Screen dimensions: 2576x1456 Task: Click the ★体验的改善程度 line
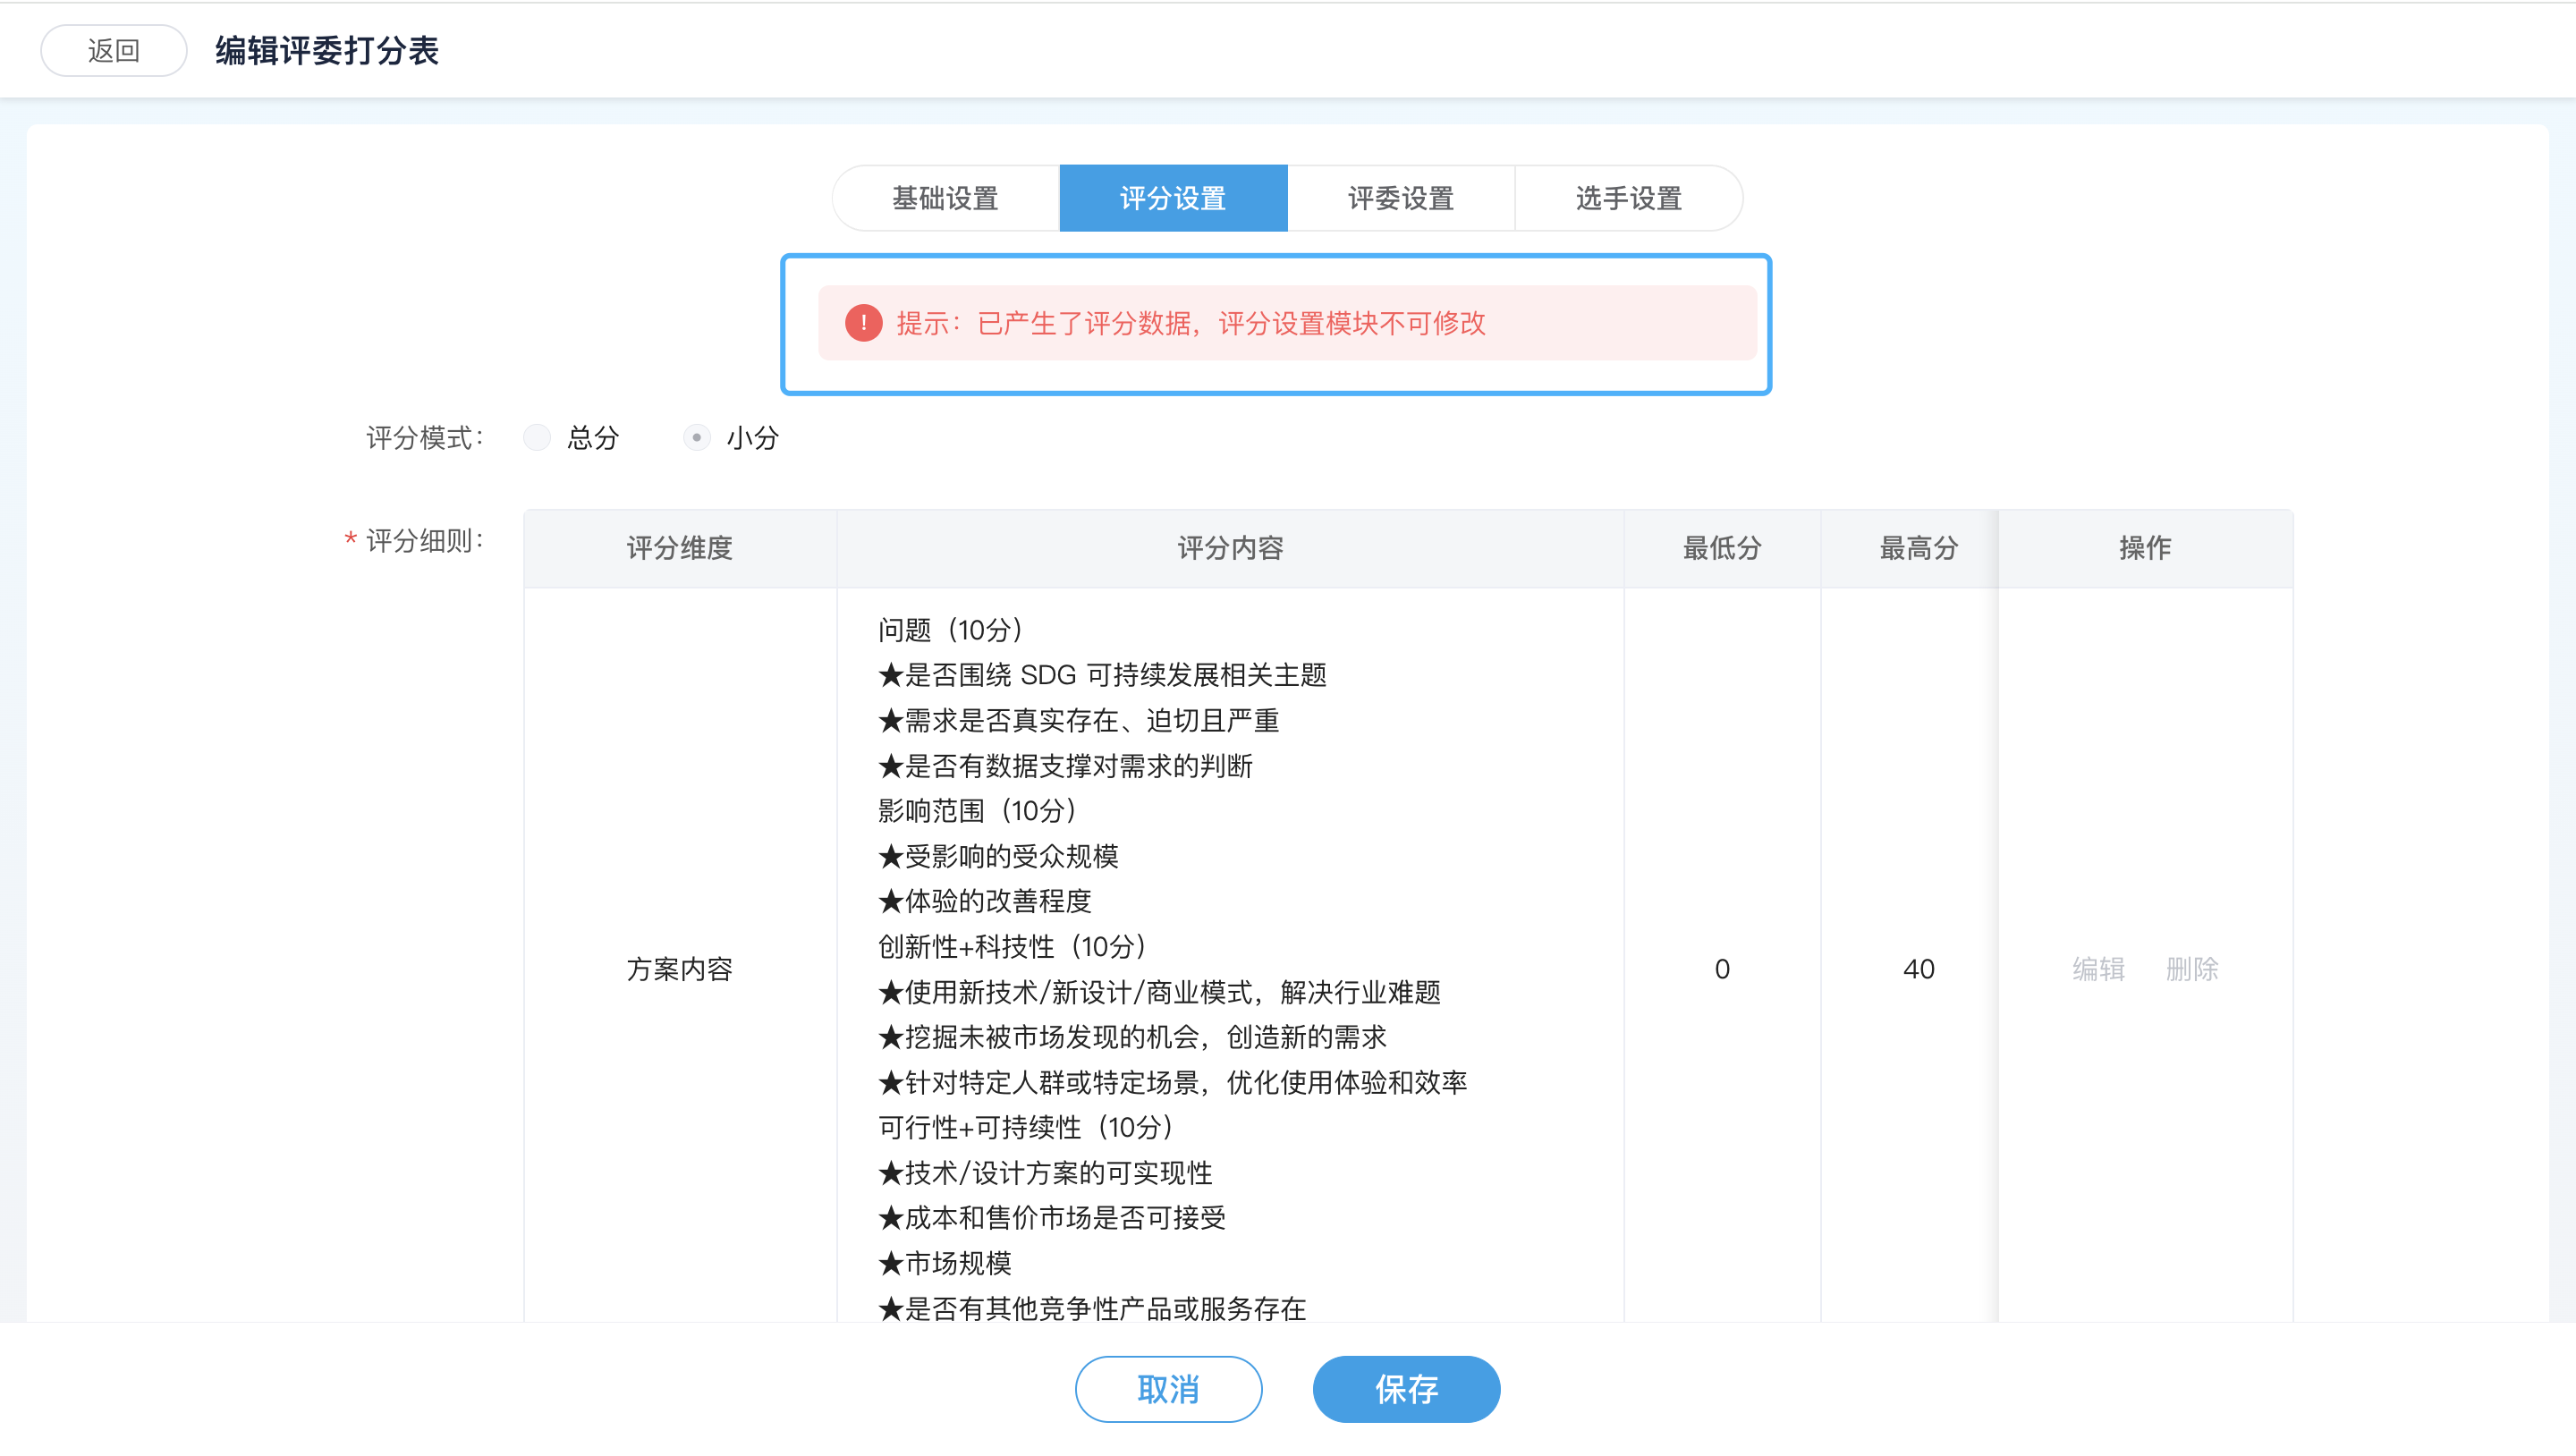point(985,901)
